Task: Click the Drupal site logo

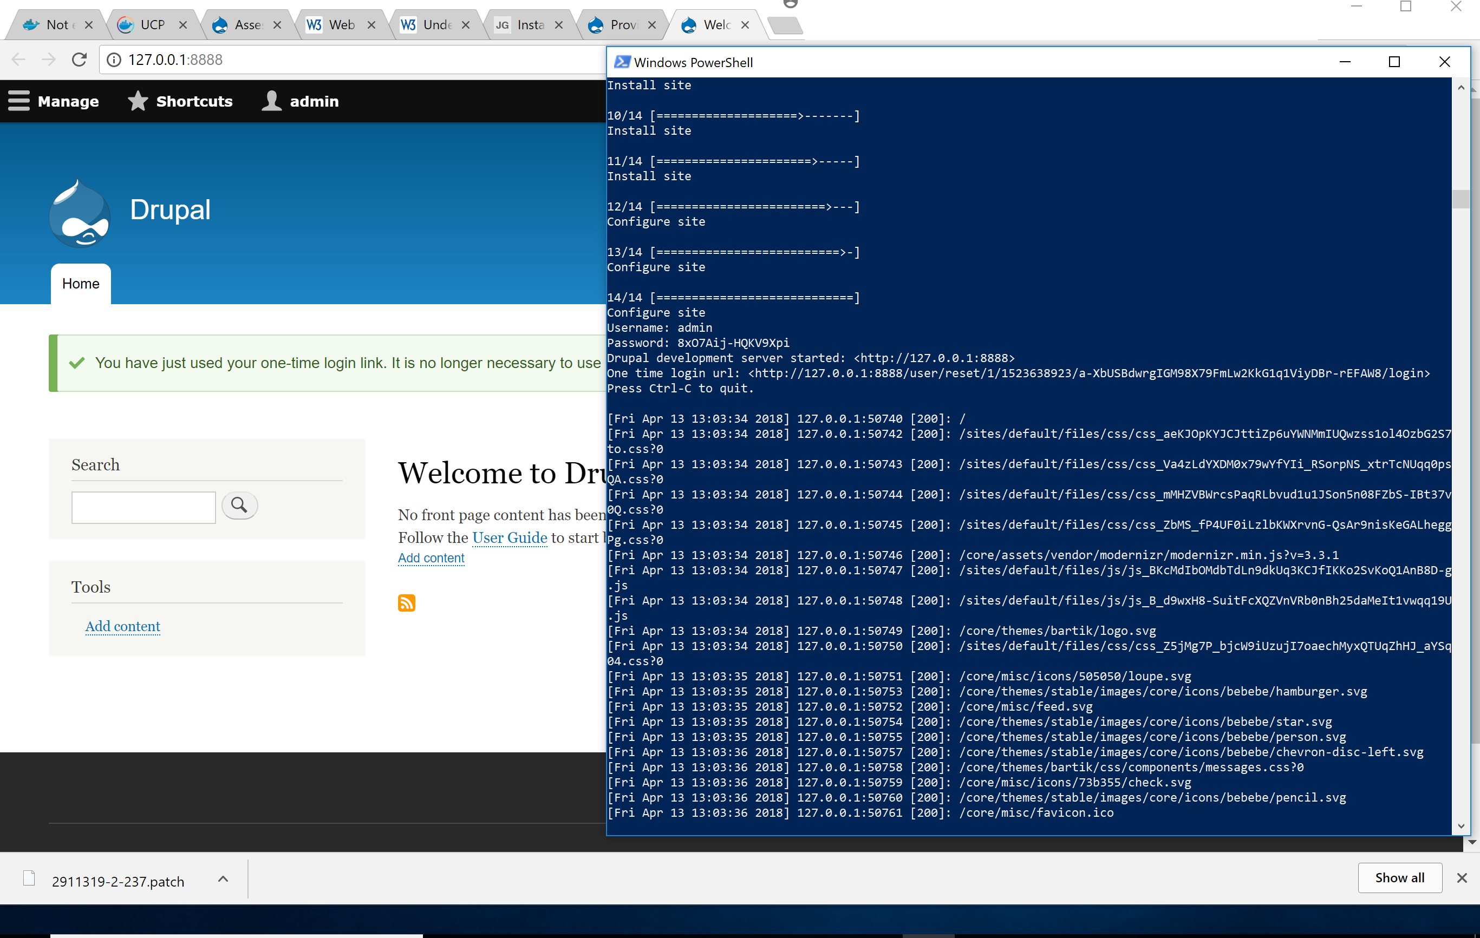Action: tap(80, 213)
